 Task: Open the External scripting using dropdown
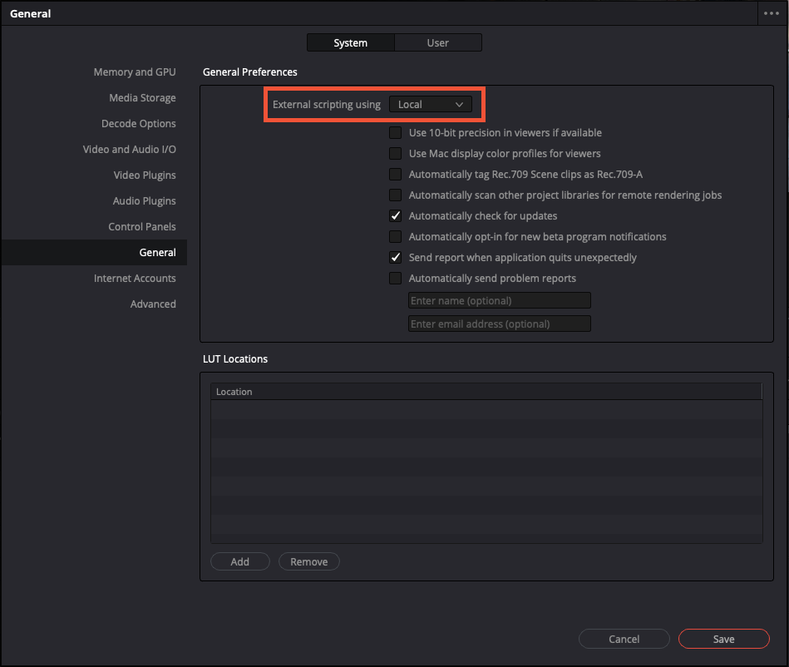(x=430, y=104)
